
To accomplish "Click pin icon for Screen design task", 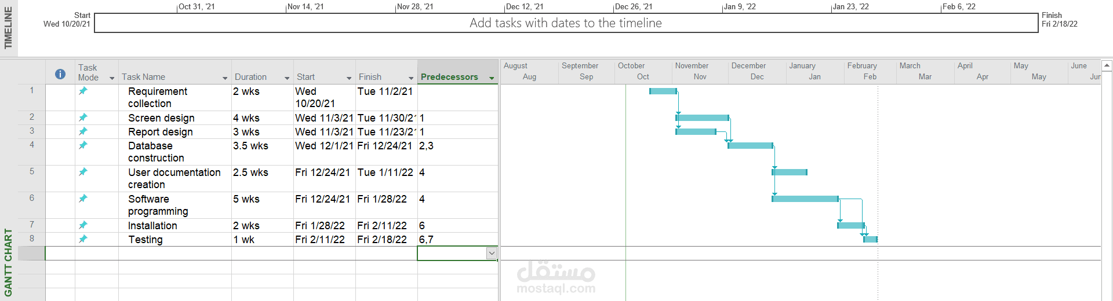I will 83,118.
